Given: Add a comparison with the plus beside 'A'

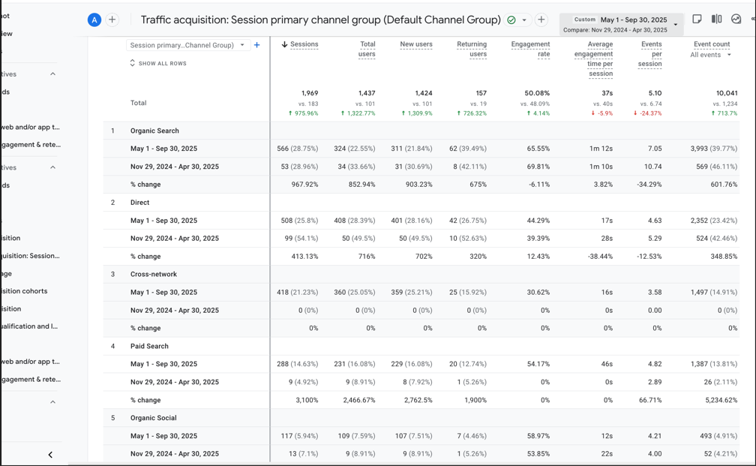Looking at the screenshot, I should (112, 20).
